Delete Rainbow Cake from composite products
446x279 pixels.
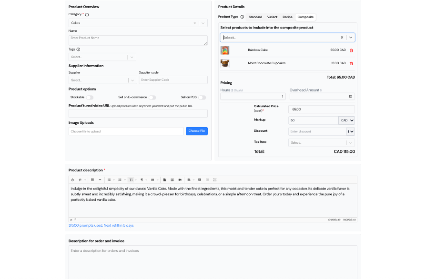(351, 50)
